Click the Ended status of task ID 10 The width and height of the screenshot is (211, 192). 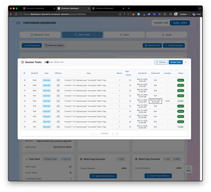(181, 127)
